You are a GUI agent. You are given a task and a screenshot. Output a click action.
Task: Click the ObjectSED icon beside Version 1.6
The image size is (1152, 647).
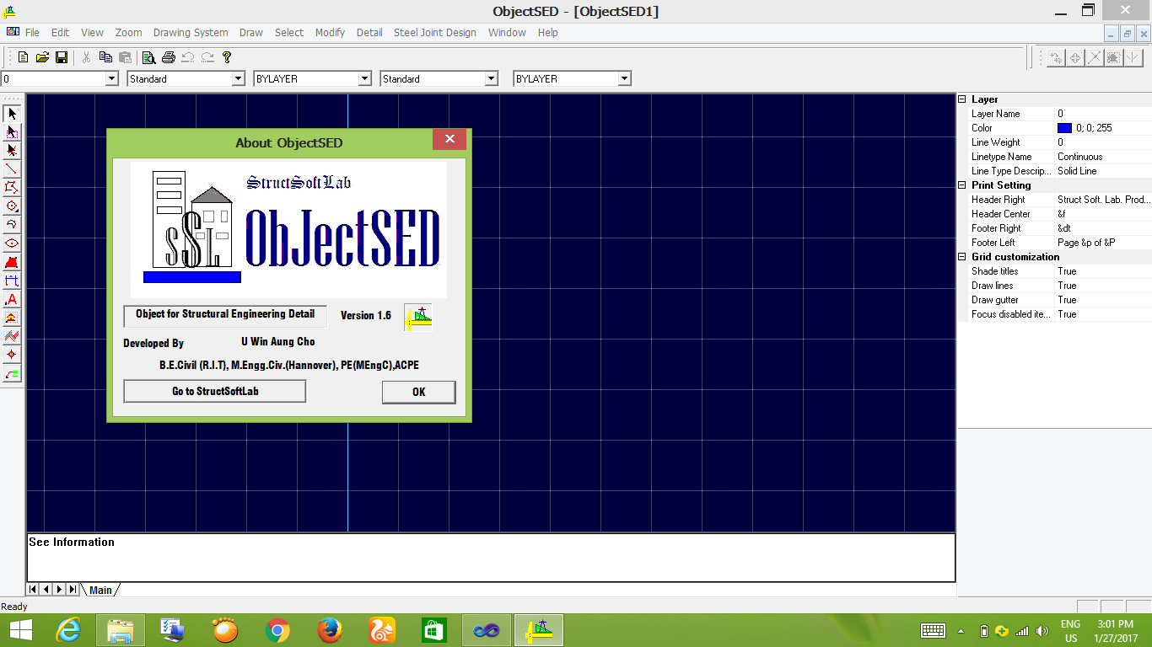(418, 317)
